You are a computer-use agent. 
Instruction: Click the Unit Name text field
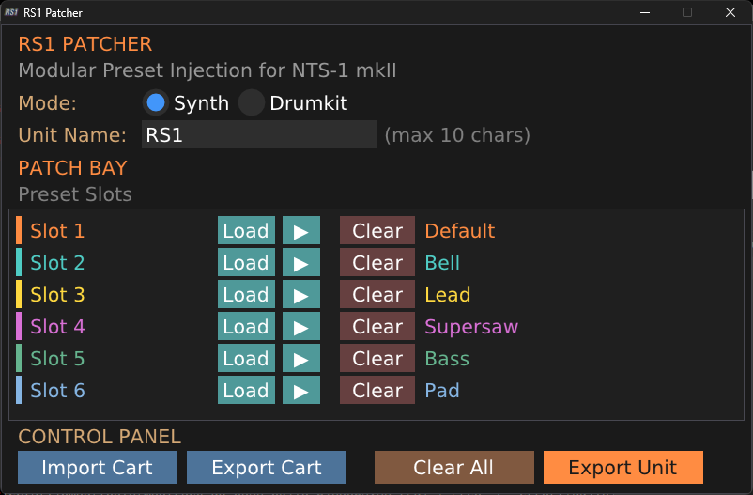pyautogui.click(x=259, y=134)
